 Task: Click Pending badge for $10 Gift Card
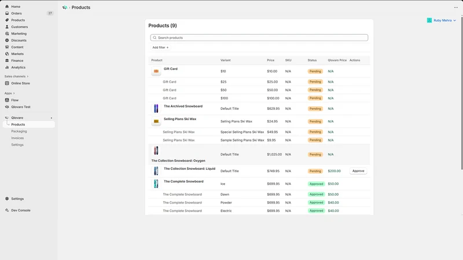[315, 71]
